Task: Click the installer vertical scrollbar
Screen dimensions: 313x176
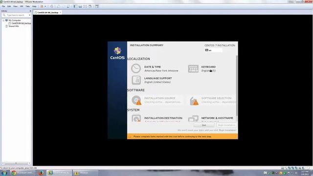Action: [x=237, y=86]
